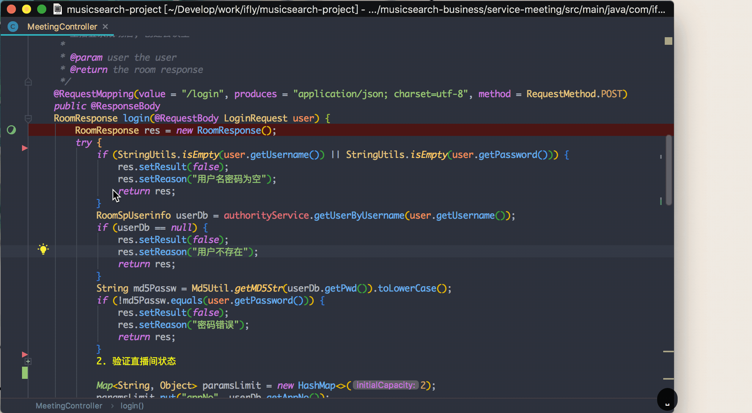Click the yellow inspection status square

coord(669,41)
